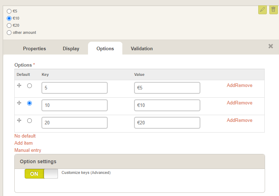This screenshot has height=196, width=279.
Task: Click the No default link
Action: point(25,136)
